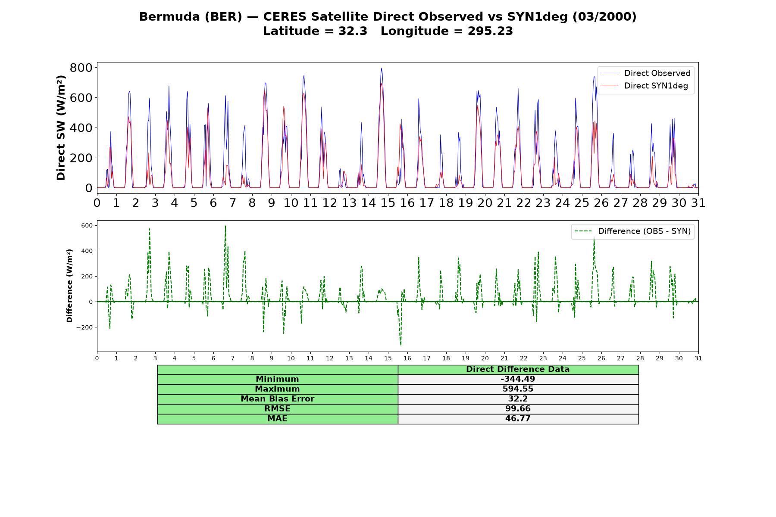Click the Maximum value 594.55 cell
The height and width of the screenshot is (517, 776).
pyautogui.click(x=518, y=389)
